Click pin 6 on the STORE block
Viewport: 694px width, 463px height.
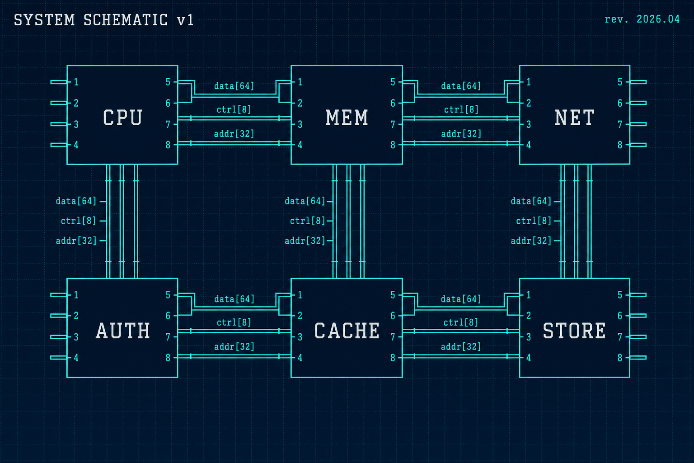620,316
